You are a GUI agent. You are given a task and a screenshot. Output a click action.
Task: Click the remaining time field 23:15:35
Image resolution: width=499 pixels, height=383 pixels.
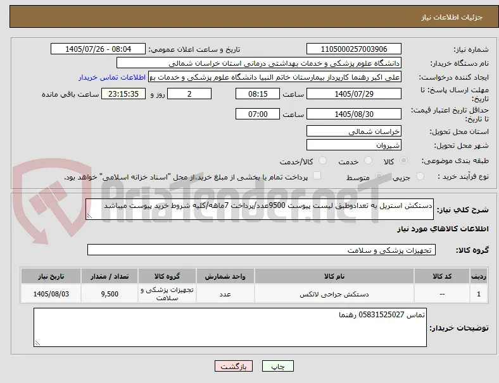click(x=123, y=94)
